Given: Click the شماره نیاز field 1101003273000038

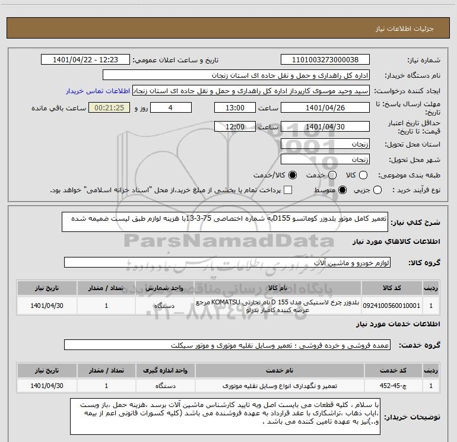Looking at the screenshot, I should pyautogui.click(x=325, y=60).
